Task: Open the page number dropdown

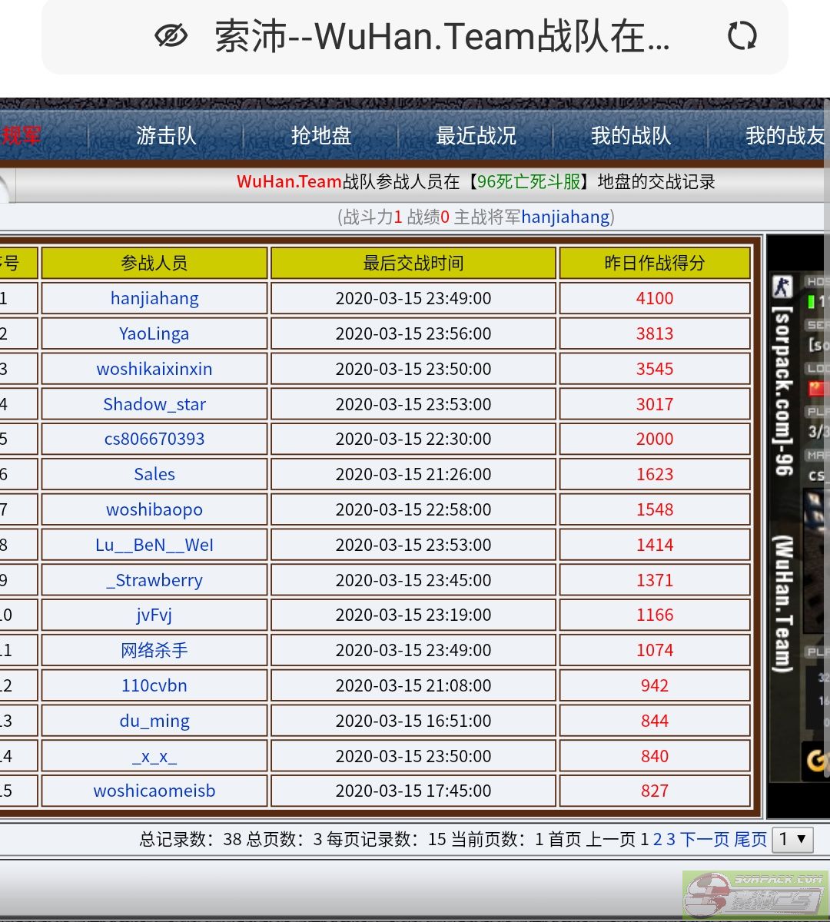Action: pos(792,839)
